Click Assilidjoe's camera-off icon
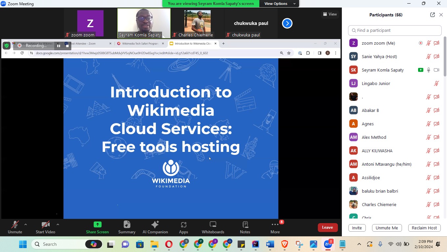 click(436, 178)
